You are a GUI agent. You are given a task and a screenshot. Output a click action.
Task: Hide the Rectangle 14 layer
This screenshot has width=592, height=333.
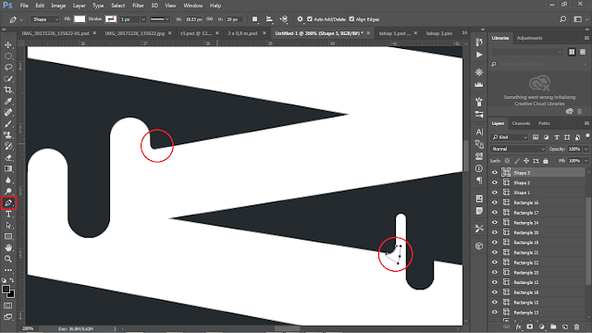[x=495, y=223]
